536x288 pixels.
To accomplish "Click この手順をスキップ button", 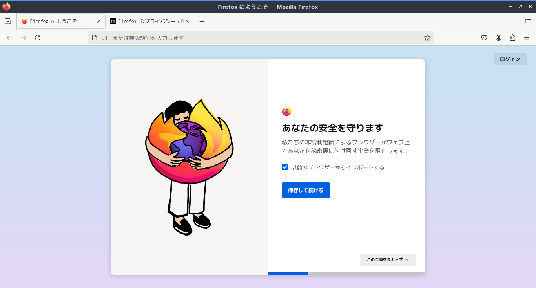I will tap(388, 260).
